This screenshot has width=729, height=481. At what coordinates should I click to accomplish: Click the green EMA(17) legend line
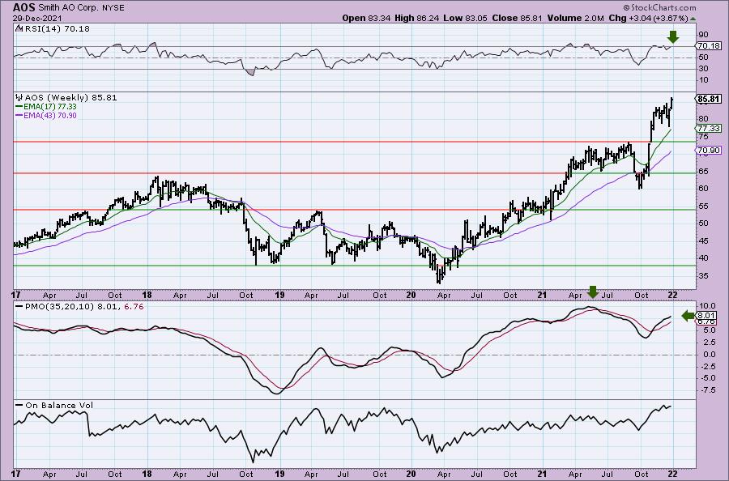tap(19, 106)
